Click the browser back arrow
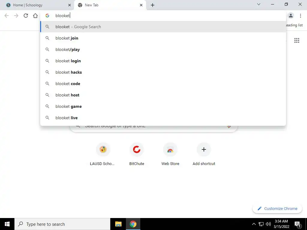Viewport: 307px width, 230px height. pyautogui.click(x=7, y=16)
